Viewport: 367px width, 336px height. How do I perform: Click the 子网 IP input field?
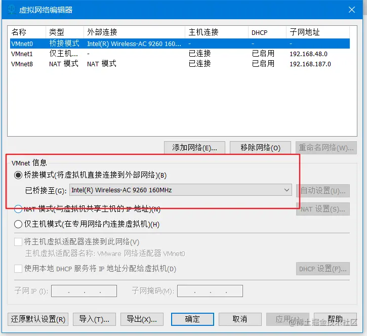click(x=84, y=291)
